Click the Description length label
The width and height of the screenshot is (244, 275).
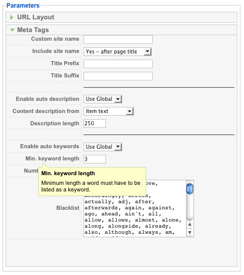(55, 123)
